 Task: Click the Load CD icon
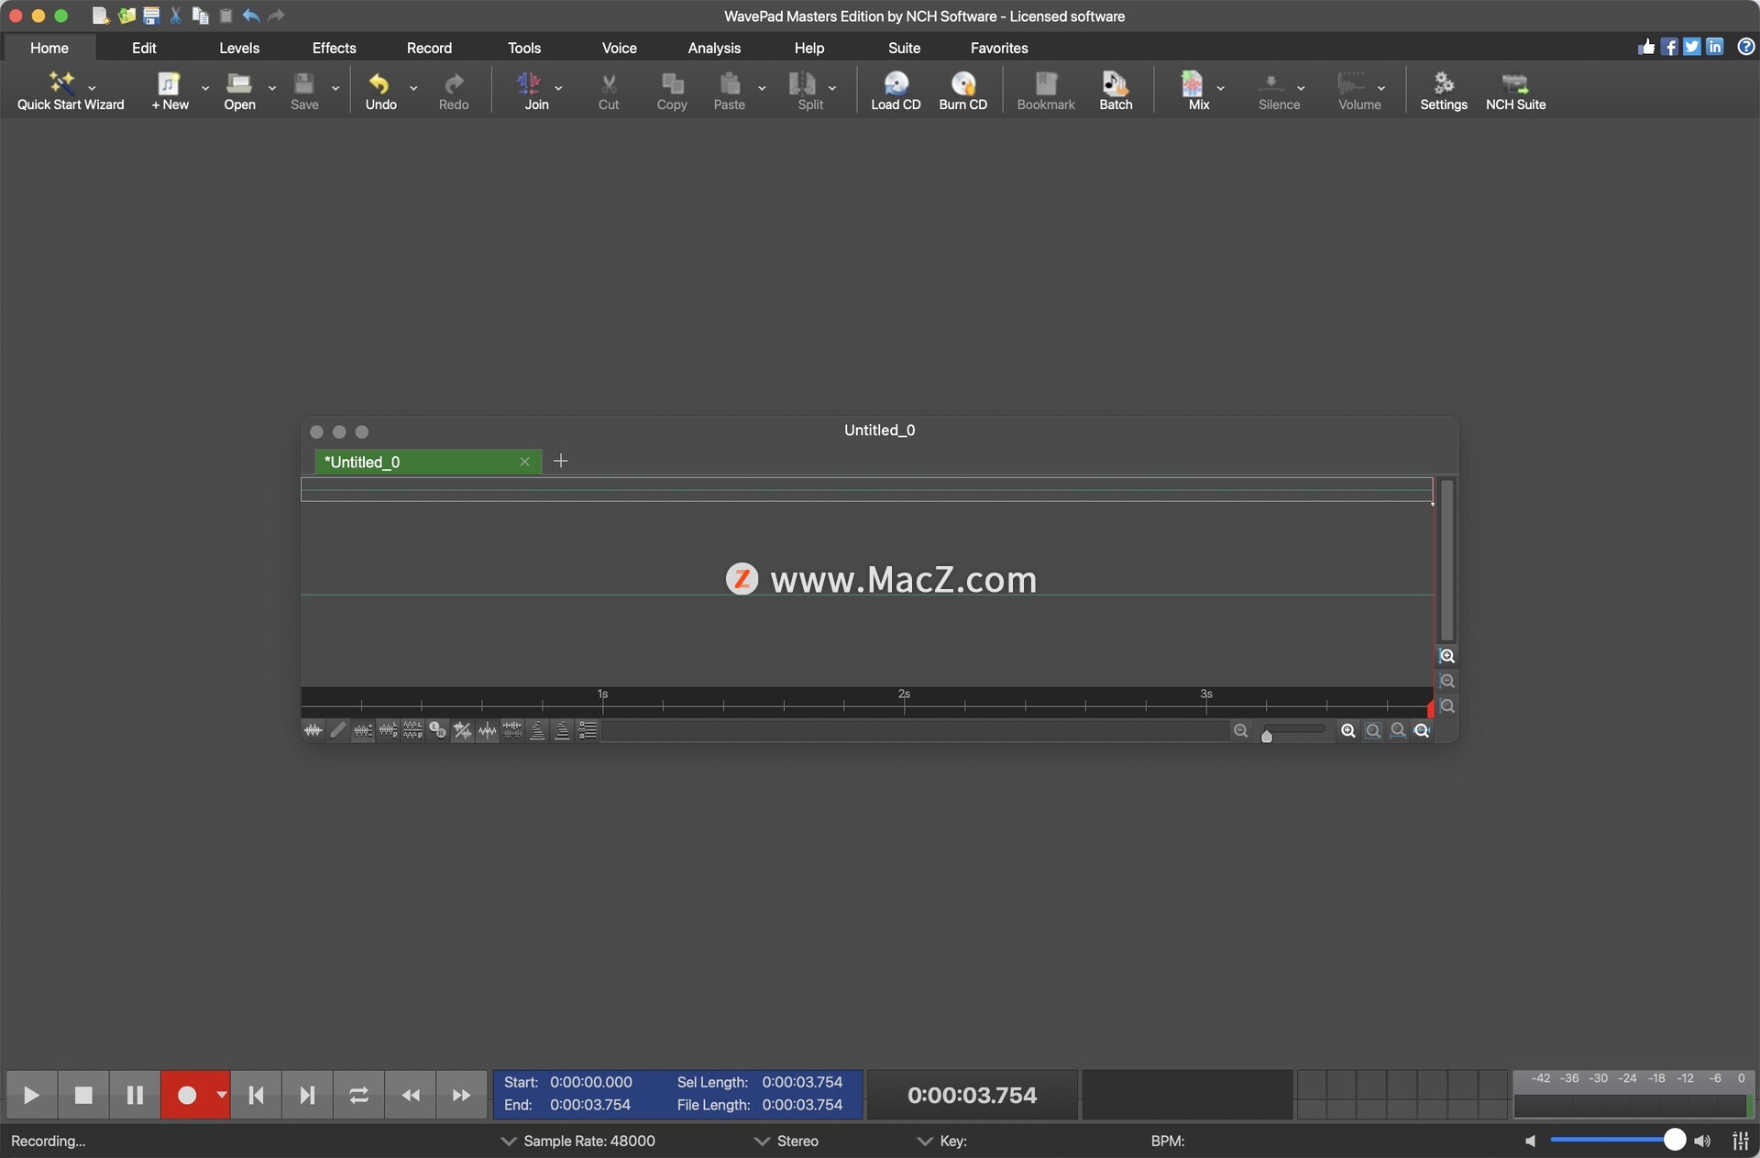pyautogui.click(x=896, y=91)
